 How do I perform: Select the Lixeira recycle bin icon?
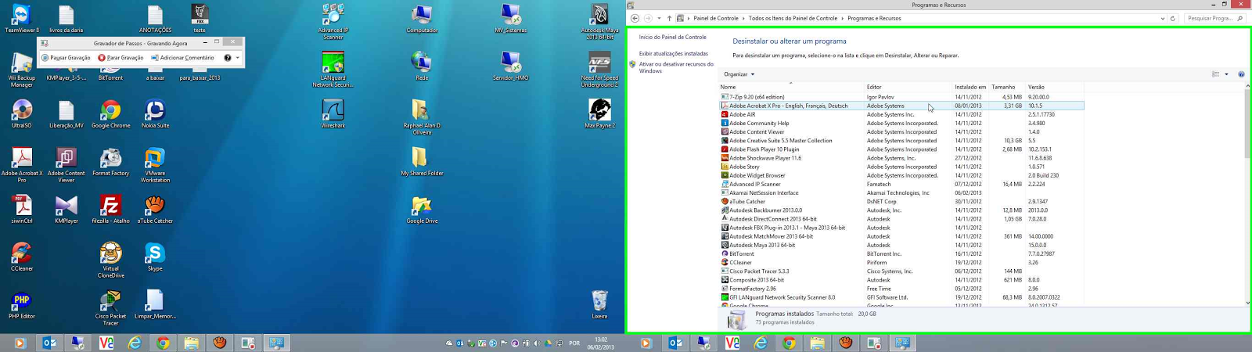click(x=599, y=305)
